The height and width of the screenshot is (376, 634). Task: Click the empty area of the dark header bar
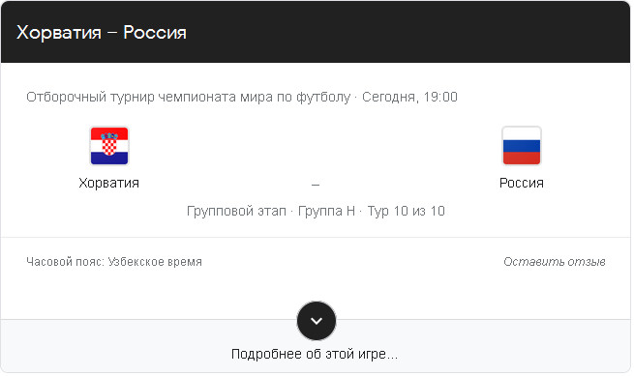(x=405, y=32)
